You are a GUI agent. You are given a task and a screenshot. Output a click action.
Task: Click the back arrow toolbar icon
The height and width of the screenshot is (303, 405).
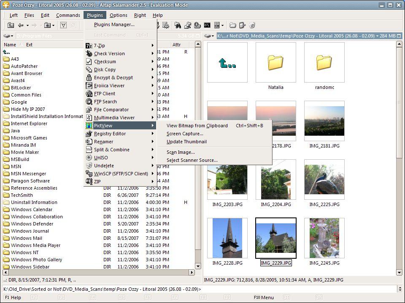pyautogui.click(x=21, y=26)
